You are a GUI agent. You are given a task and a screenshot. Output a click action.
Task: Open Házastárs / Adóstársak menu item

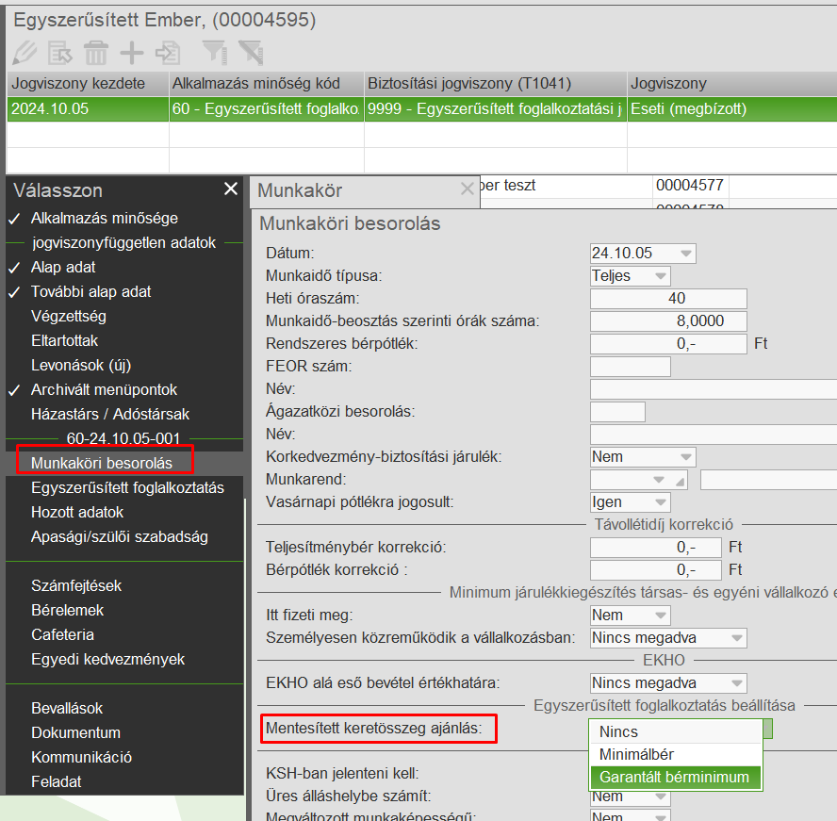tap(110, 415)
